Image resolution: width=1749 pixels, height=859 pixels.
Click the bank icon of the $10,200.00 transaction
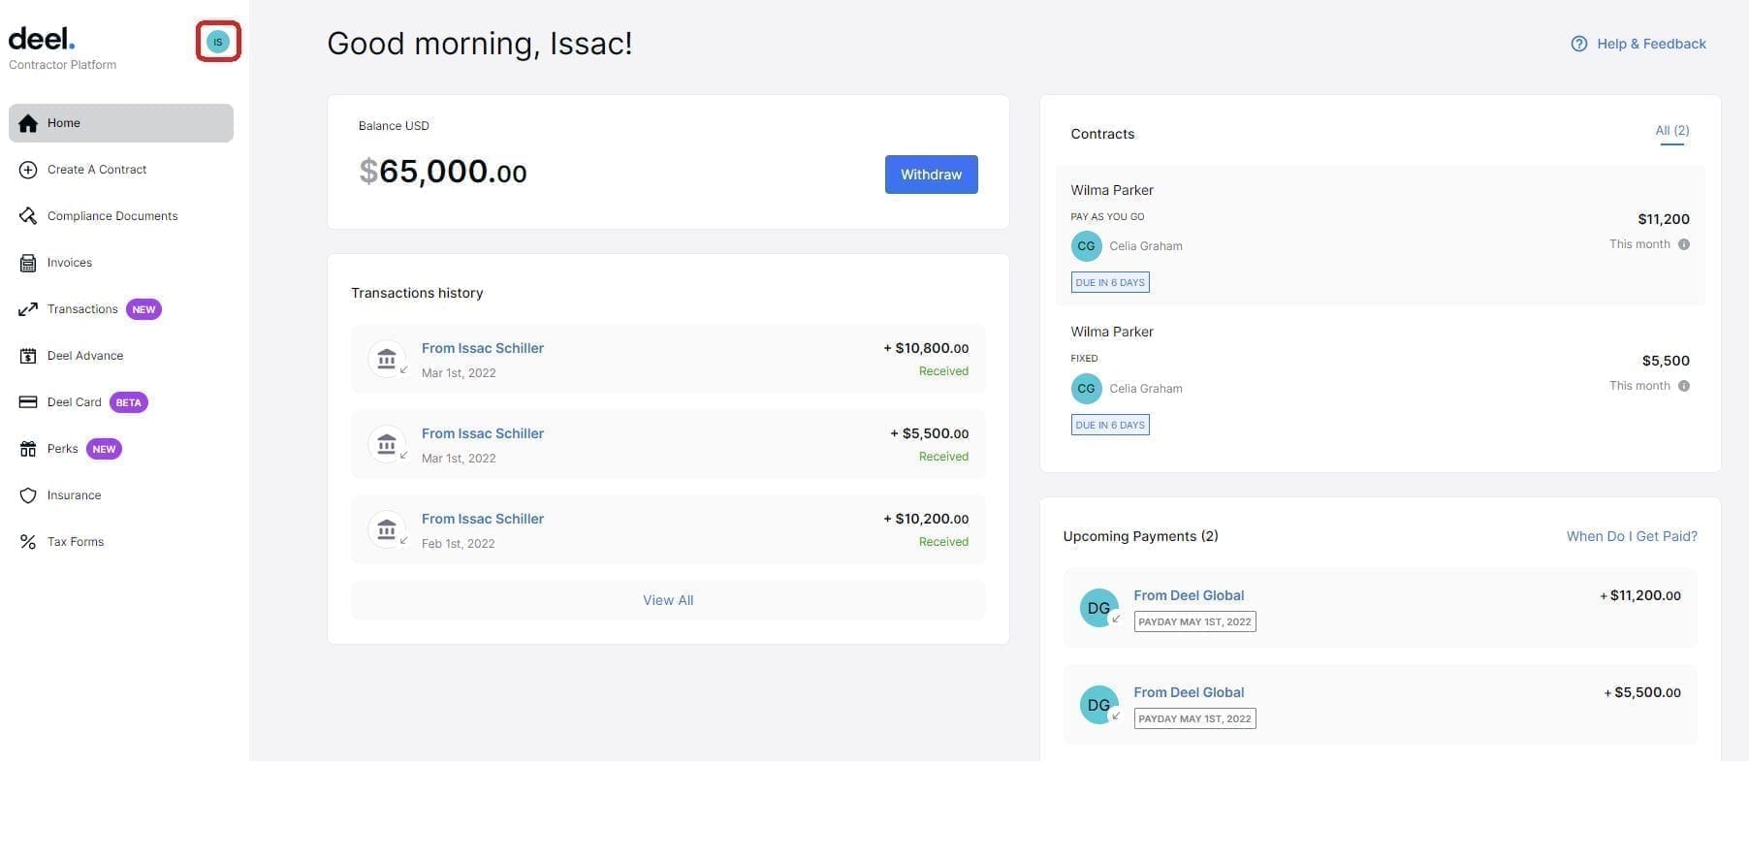pos(387,529)
